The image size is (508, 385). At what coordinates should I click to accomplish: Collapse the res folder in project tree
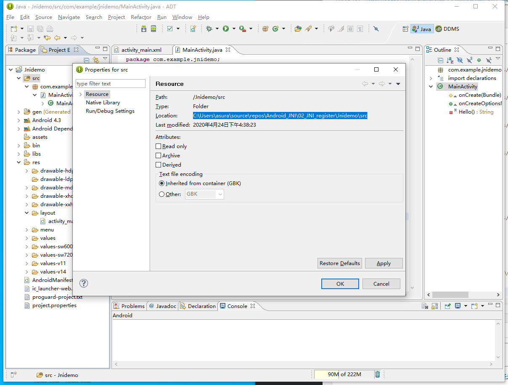(19, 162)
